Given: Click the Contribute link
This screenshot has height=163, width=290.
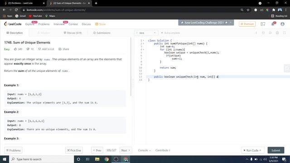Looking at the screenshot, I should click(163, 150).
